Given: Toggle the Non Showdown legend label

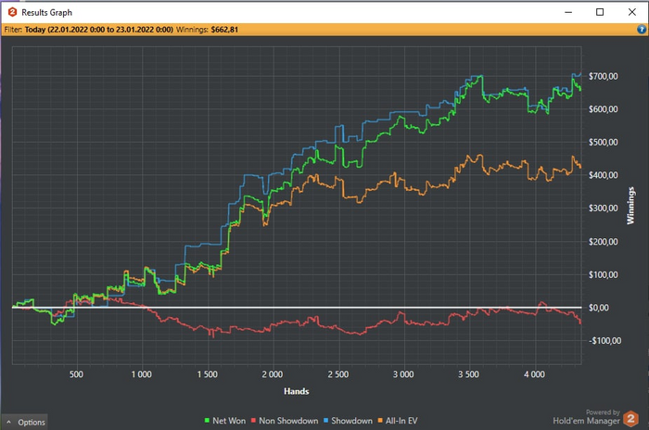Looking at the screenshot, I should coord(288,421).
